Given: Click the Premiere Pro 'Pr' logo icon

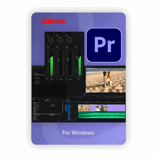Looking at the screenshot, I should (104, 45).
